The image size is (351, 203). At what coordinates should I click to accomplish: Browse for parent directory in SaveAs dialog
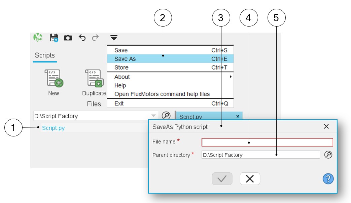[328, 155]
